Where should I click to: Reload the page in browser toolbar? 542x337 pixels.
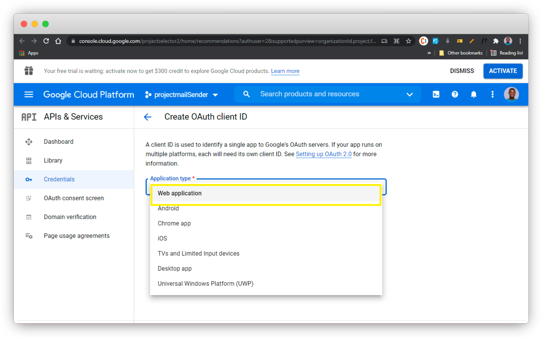click(46, 41)
